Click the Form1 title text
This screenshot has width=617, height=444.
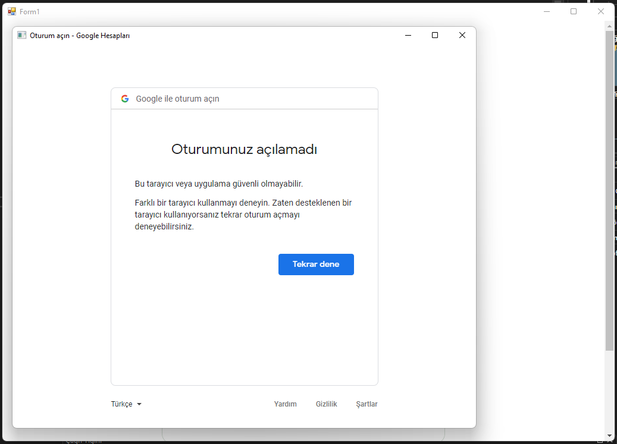(30, 12)
